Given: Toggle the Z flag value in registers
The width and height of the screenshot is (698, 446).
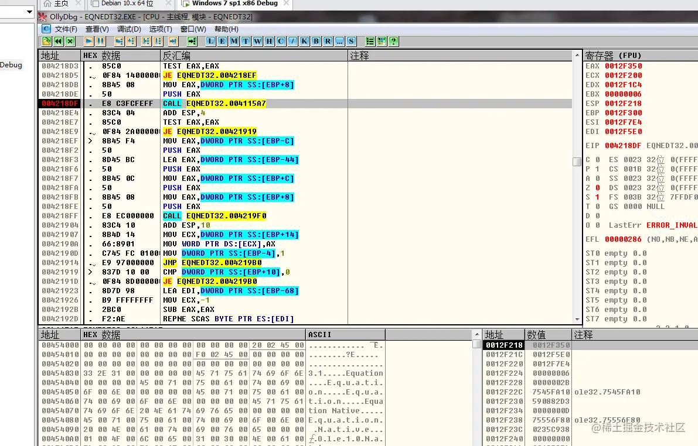Looking at the screenshot, I should (598, 188).
